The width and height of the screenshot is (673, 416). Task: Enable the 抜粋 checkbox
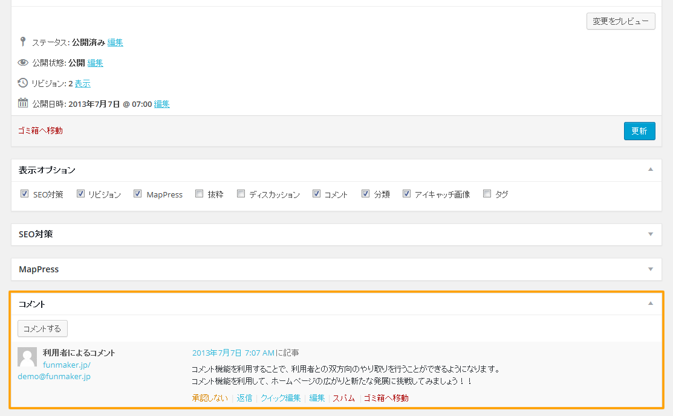[199, 193]
